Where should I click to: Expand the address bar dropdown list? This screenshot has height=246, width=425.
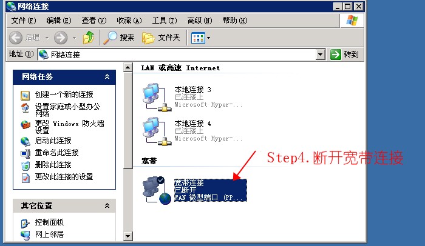(x=321, y=55)
